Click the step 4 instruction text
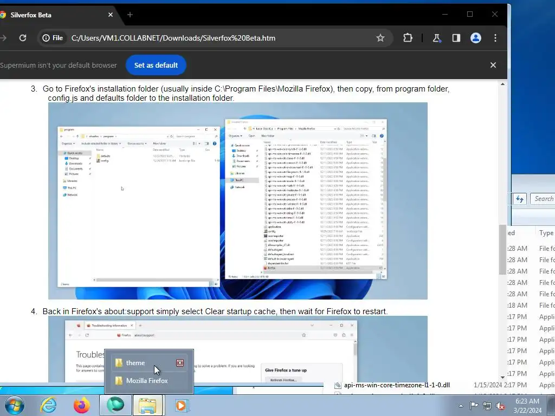Image resolution: width=555 pixels, height=416 pixels. coord(215,311)
